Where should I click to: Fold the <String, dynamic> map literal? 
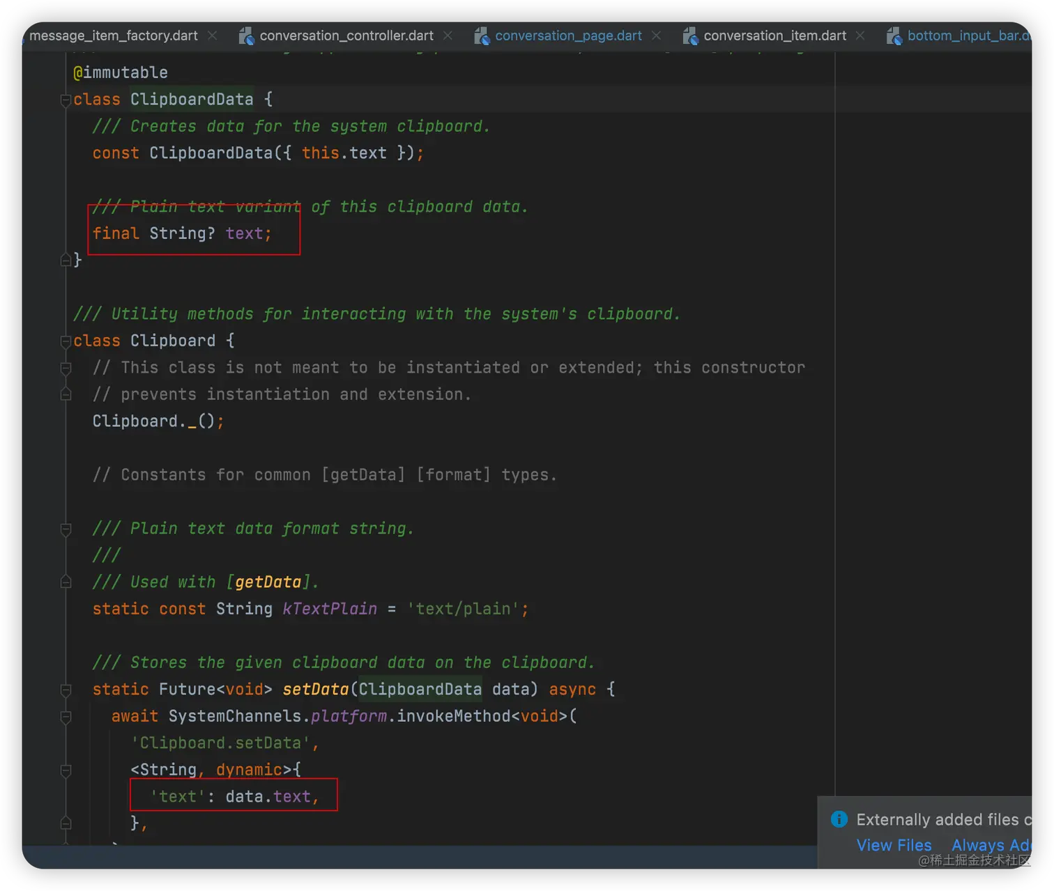pos(66,770)
